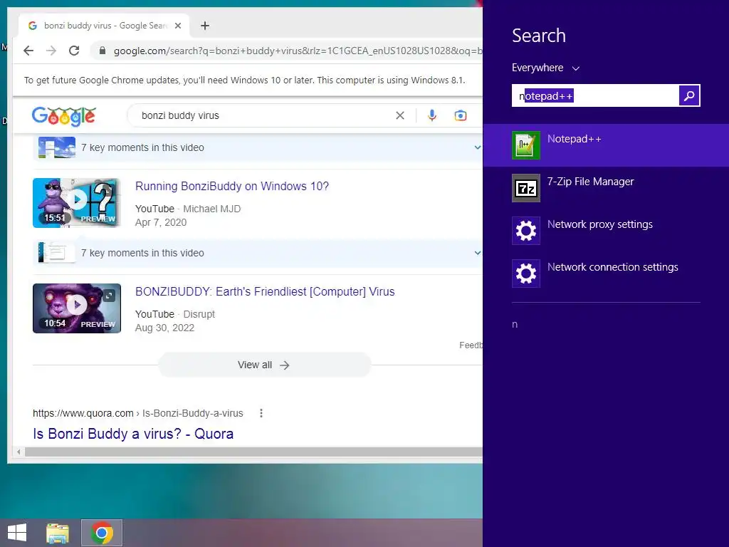729x547 pixels.
Task: Click the Google holiday logo
Action: point(63,116)
